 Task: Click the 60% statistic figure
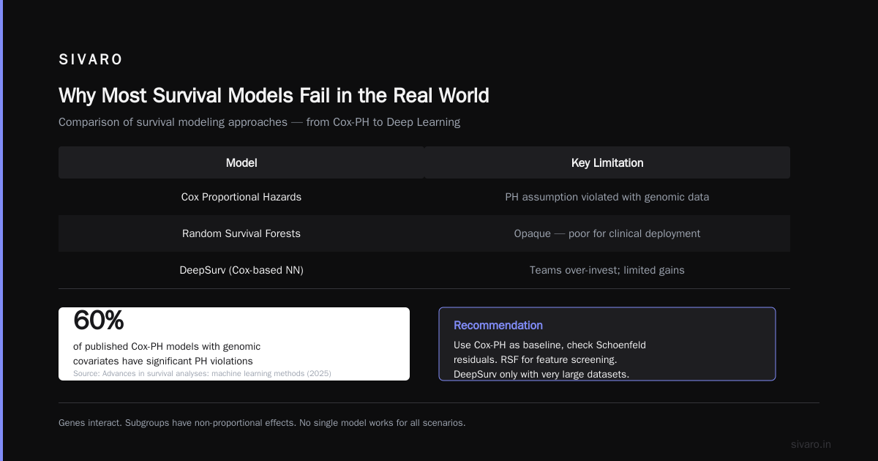click(99, 321)
